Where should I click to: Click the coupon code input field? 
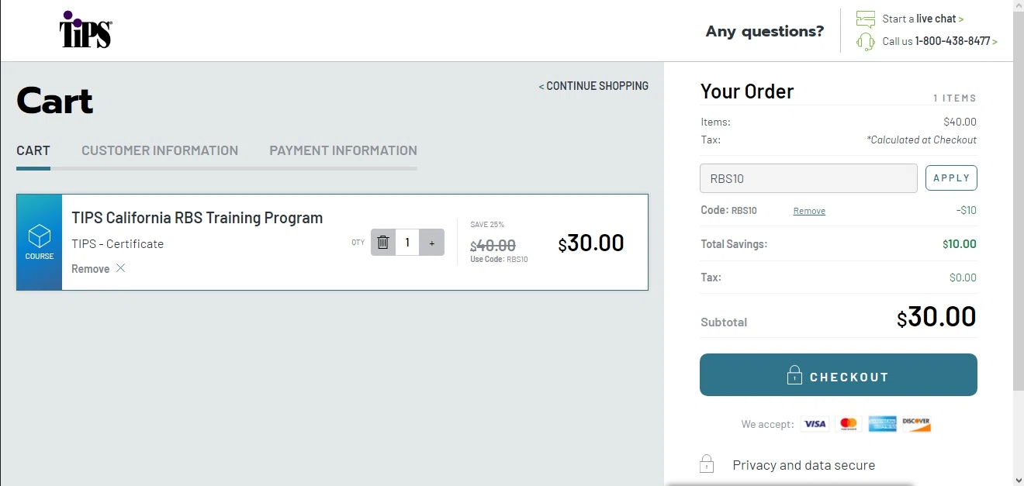(x=808, y=178)
